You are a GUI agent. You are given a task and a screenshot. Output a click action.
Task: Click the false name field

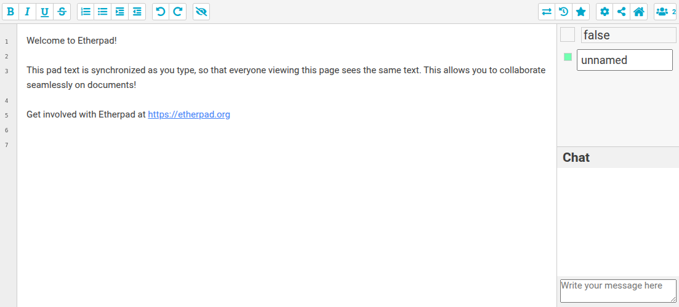pyautogui.click(x=629, y=35)
